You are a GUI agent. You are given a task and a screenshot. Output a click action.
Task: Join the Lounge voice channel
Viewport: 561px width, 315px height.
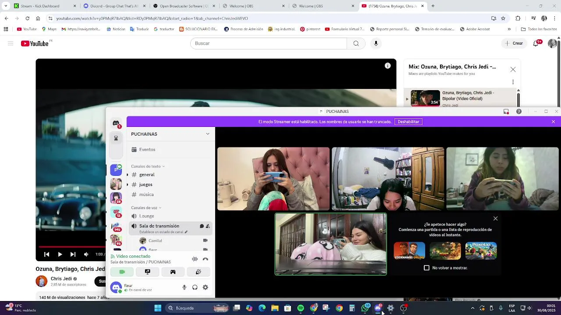click(170, 216)
